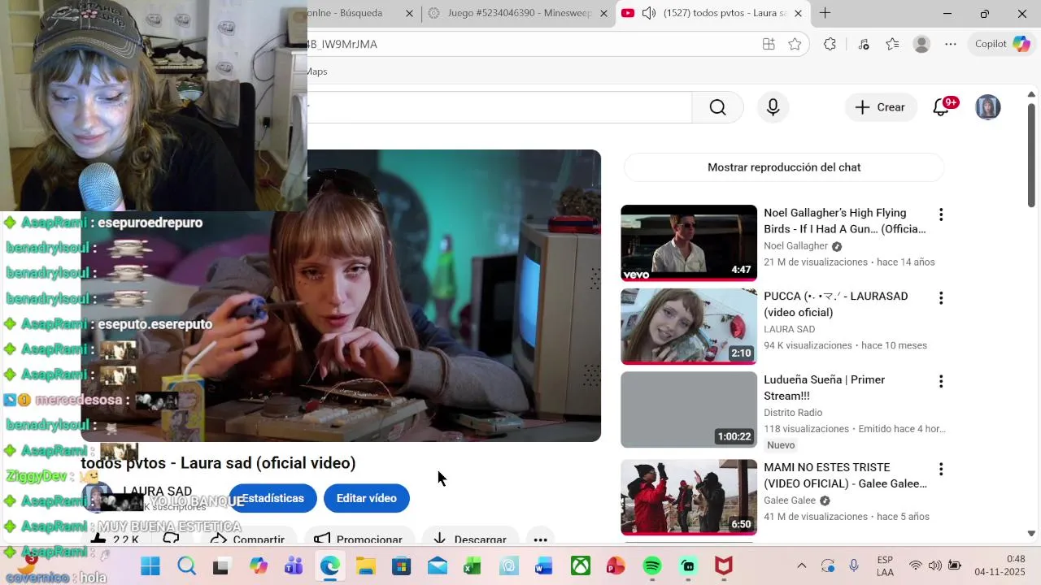Open YouTube notifications bell

pos(942,107)
